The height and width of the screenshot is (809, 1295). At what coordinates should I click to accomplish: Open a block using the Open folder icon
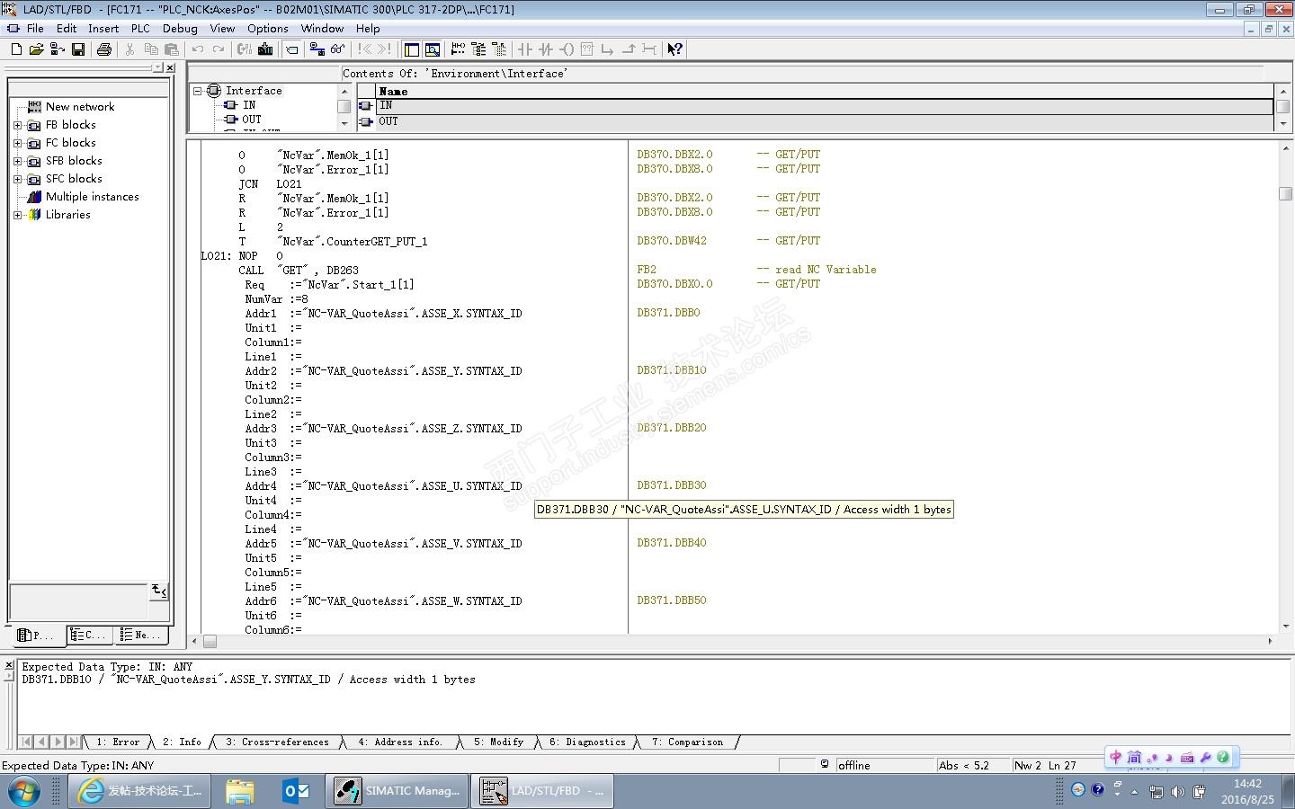click(x=37, y=49)
